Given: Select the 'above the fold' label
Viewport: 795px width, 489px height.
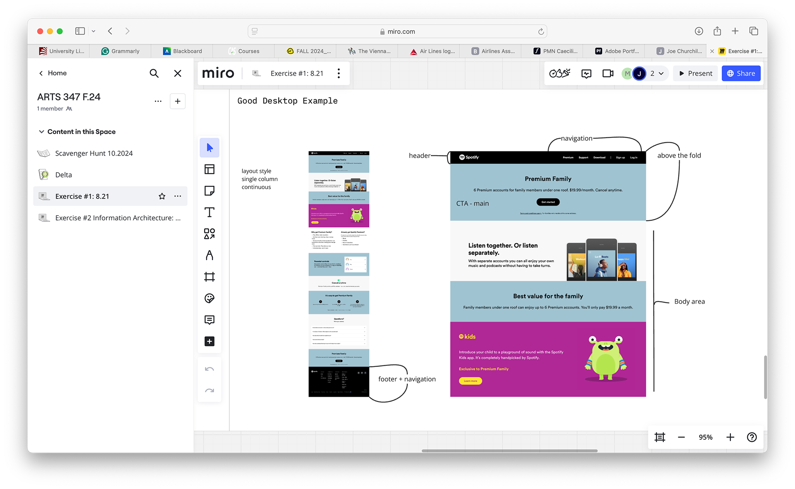Looking at the screenshot, I should pyautogui.click(x=679, y=156).
